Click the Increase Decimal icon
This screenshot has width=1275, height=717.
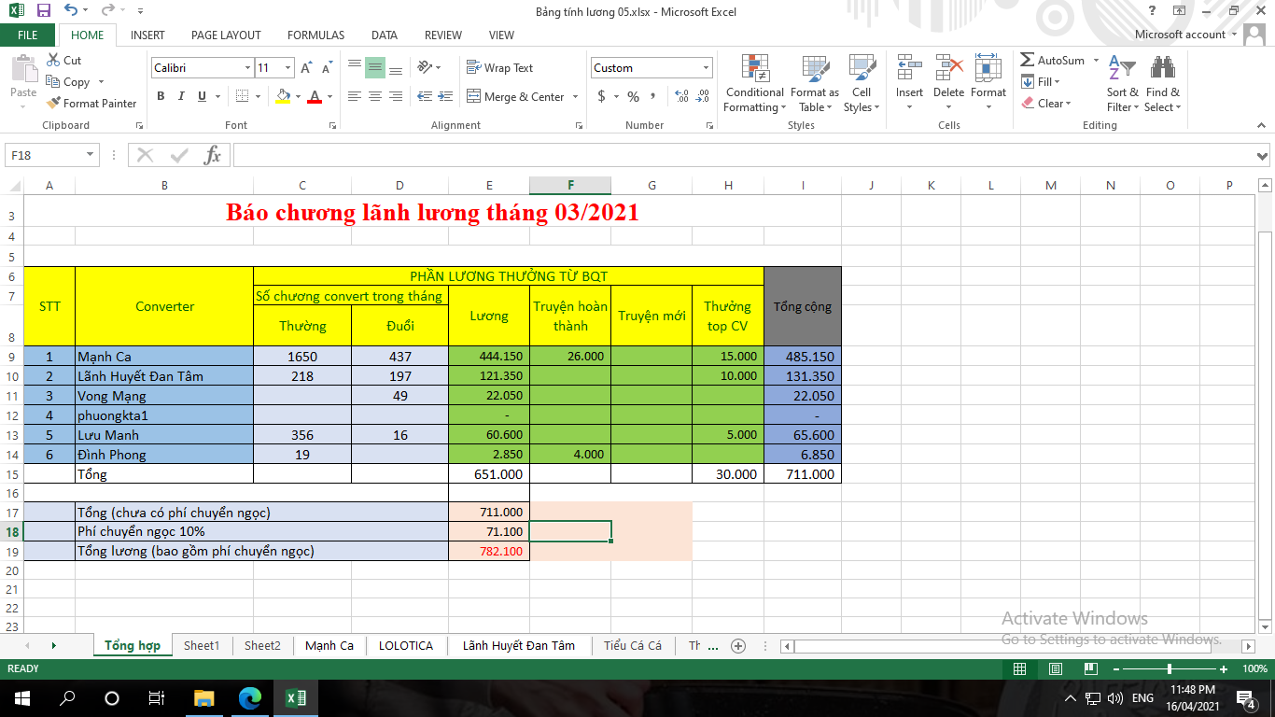click(x=681, y=96)
